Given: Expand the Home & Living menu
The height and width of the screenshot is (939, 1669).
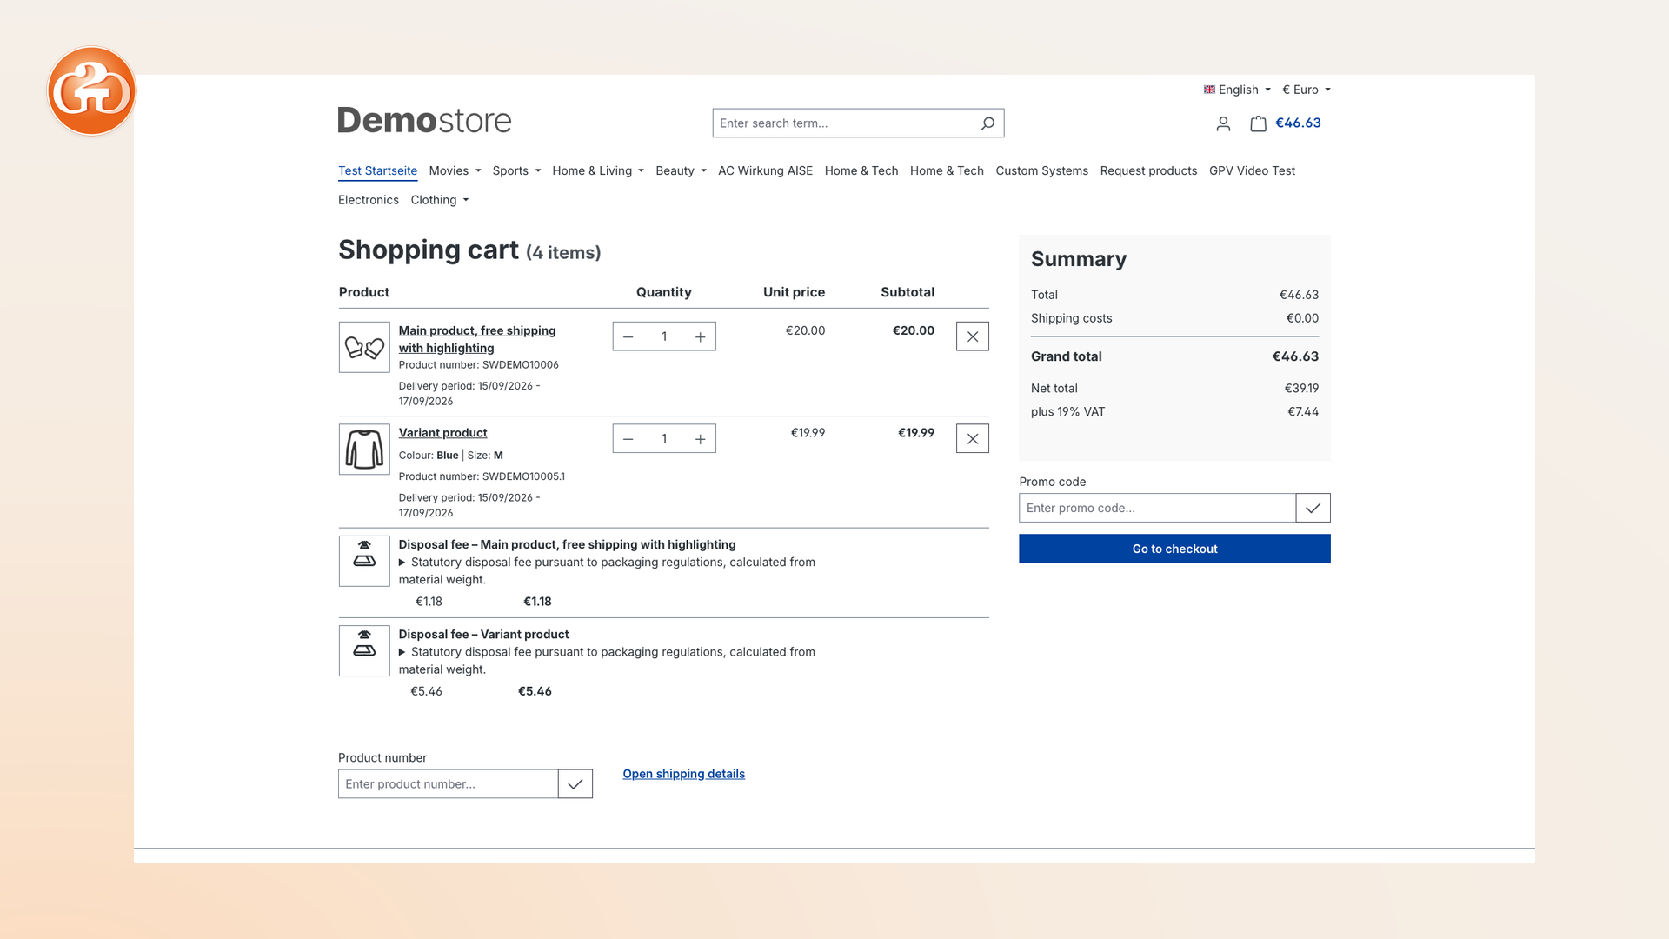Looking at the screenshot, I should pos(598,170).
